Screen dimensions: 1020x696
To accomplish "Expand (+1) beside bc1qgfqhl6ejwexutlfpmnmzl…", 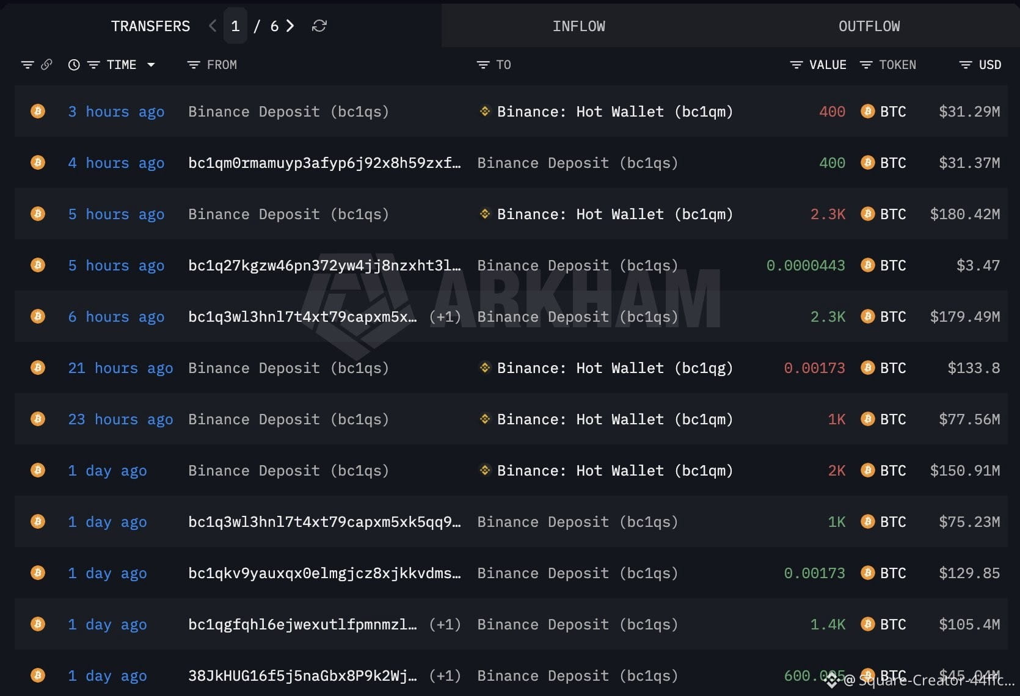I will [445, 625].
